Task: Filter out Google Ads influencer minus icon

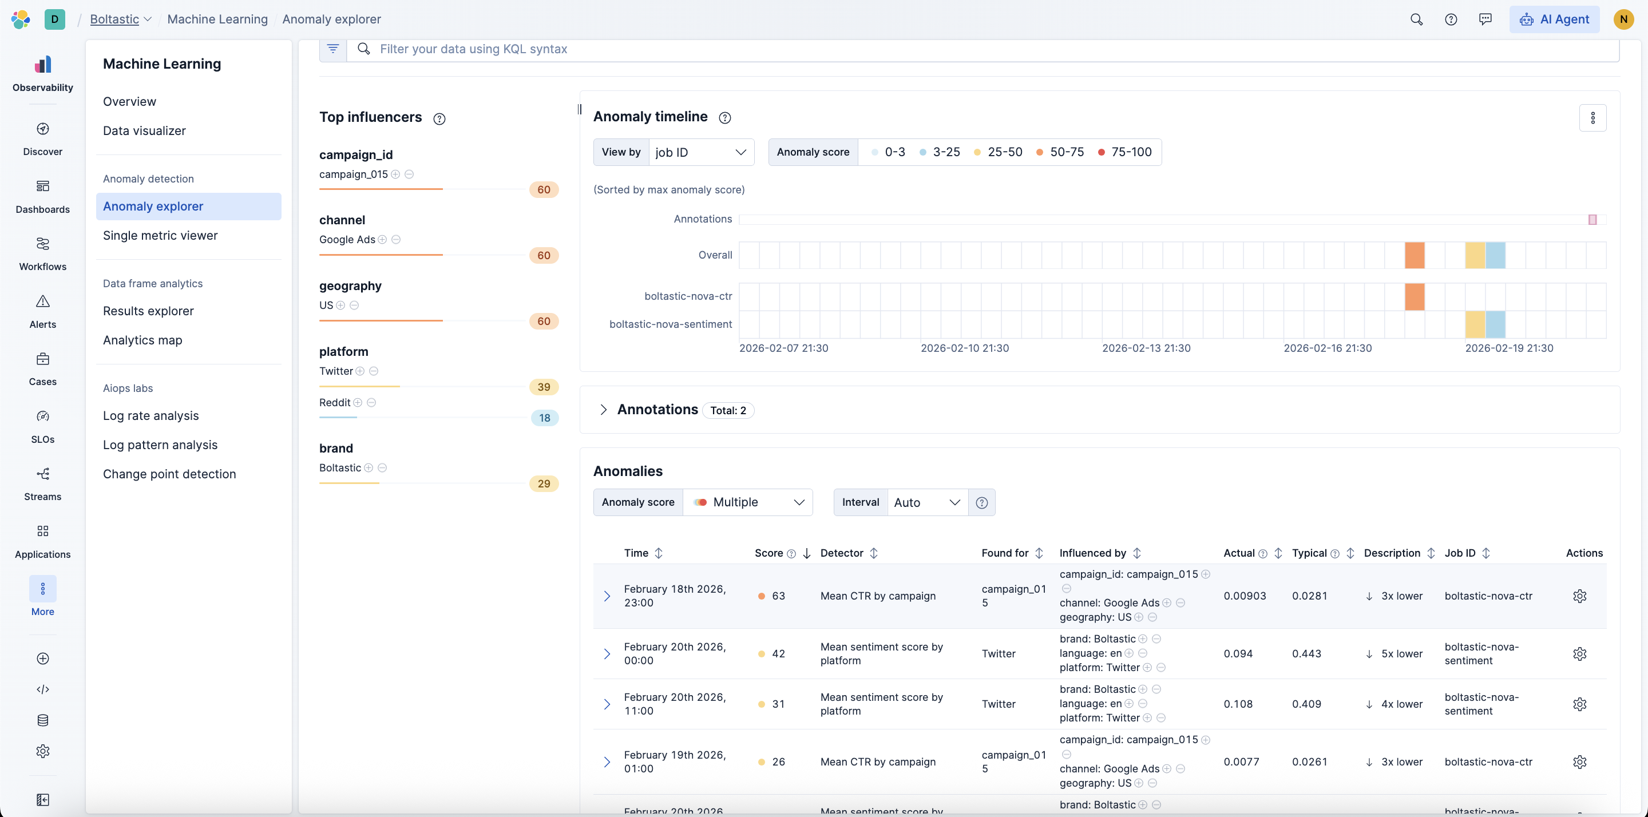Action: (x=396, y=239)
